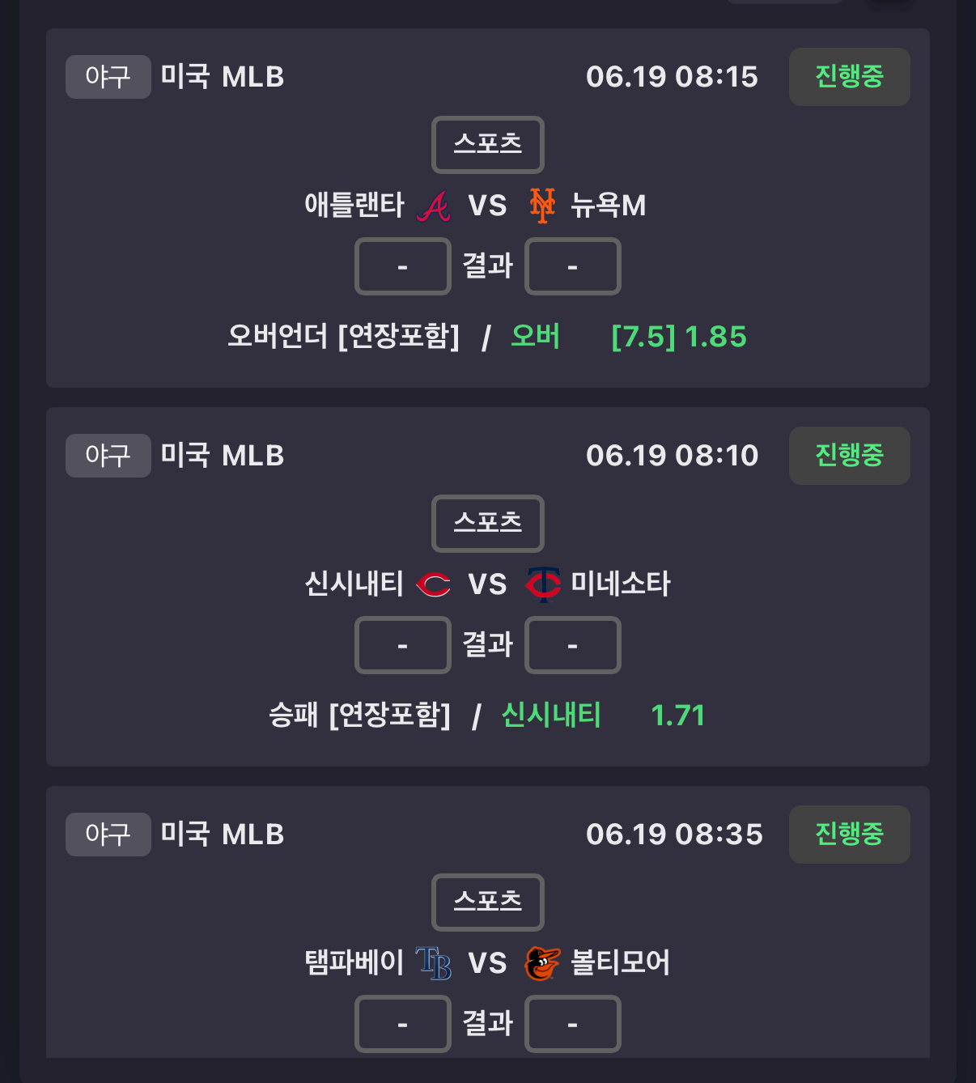Viewport: 976px width, 1083px height.
Task: Click 야구 label on first match card
Action: pos(108,77)
